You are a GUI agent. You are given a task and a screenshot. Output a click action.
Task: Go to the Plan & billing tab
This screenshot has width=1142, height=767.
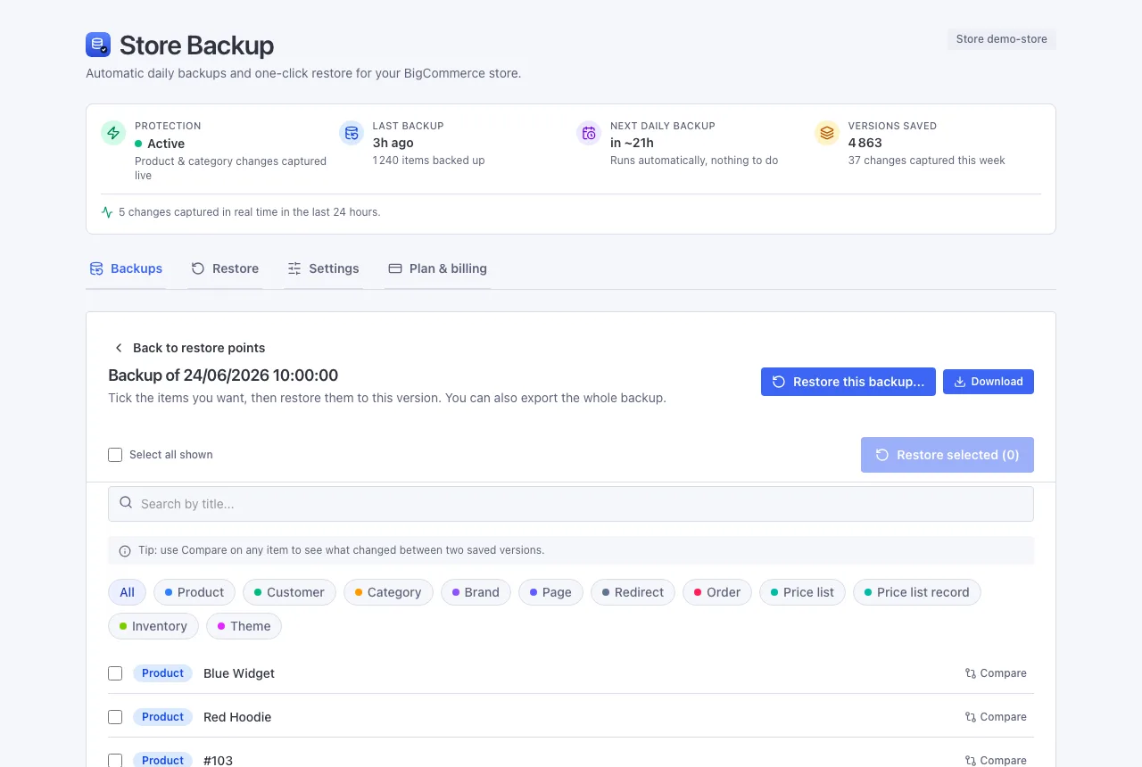click(437, 268)
